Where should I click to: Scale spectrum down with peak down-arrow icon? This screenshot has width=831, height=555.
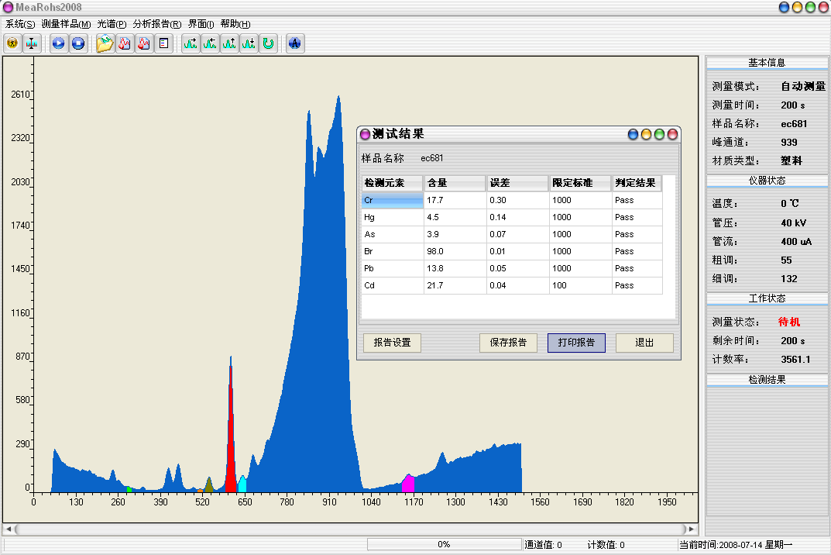[x=249, y=43]
